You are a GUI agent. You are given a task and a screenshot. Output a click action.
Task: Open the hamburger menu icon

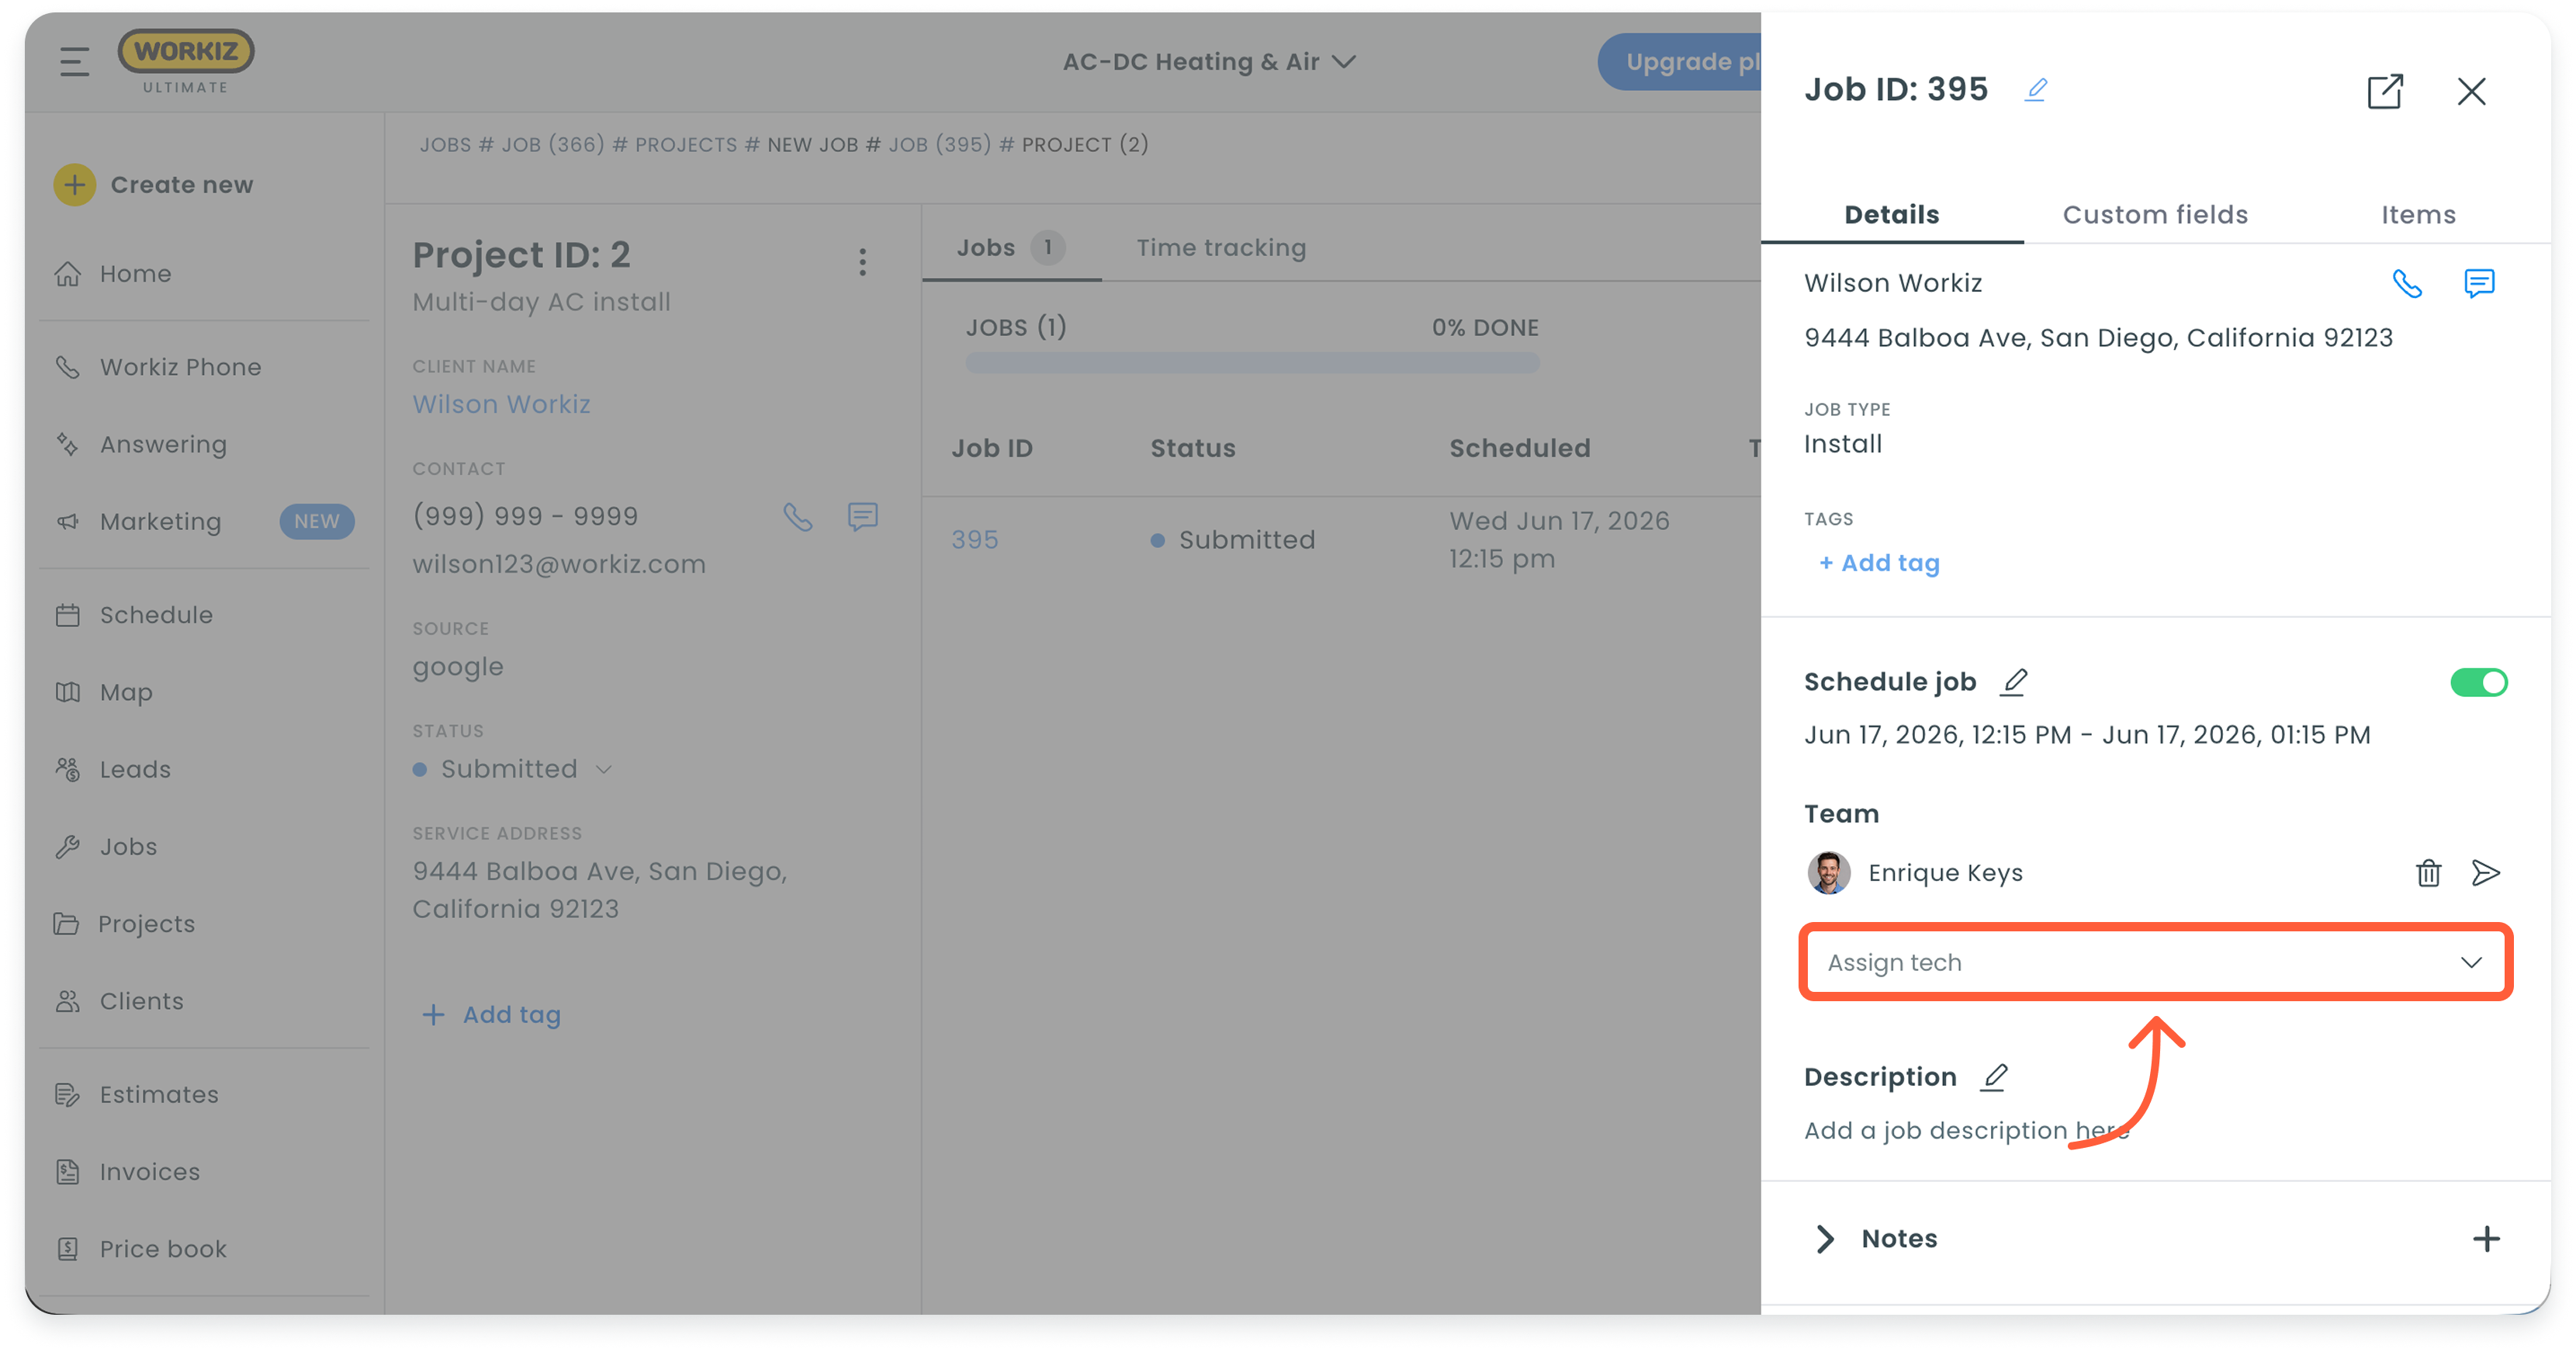pyautogui.click(x=74, y=62)
